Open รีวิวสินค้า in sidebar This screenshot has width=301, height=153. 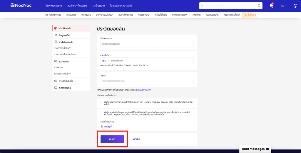point(58,68)
